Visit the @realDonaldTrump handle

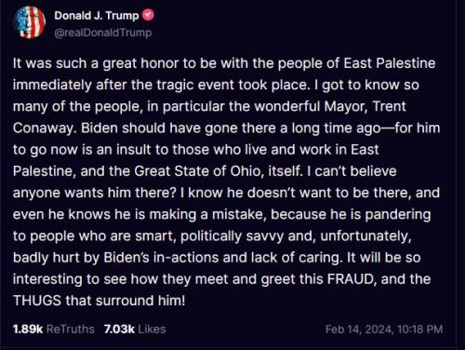pyautogui.click(x=103, y=33)
